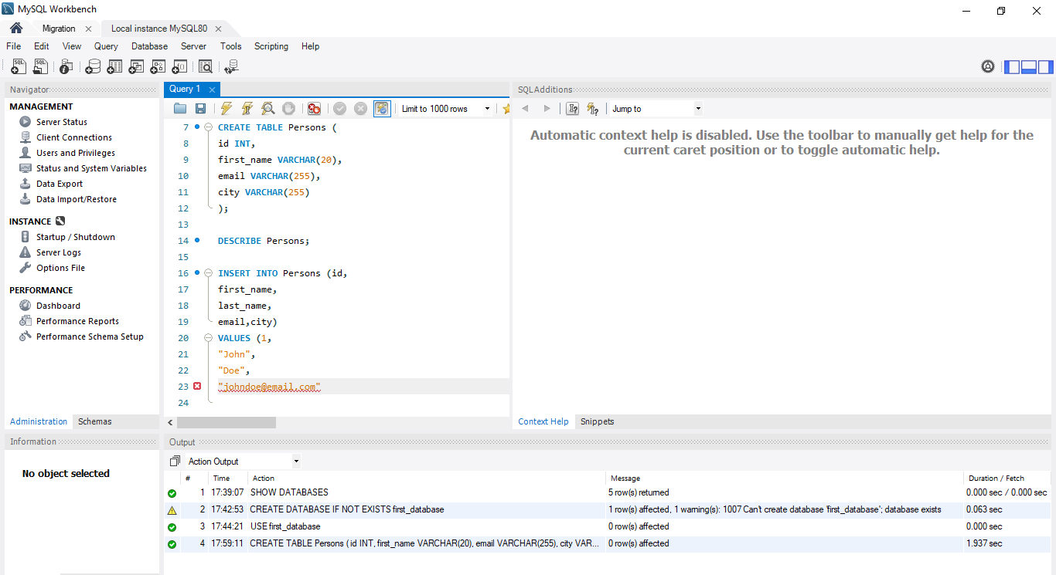Rollback transaction X icon
This screenshot has height=575, width=1056.
click(360, 109)
